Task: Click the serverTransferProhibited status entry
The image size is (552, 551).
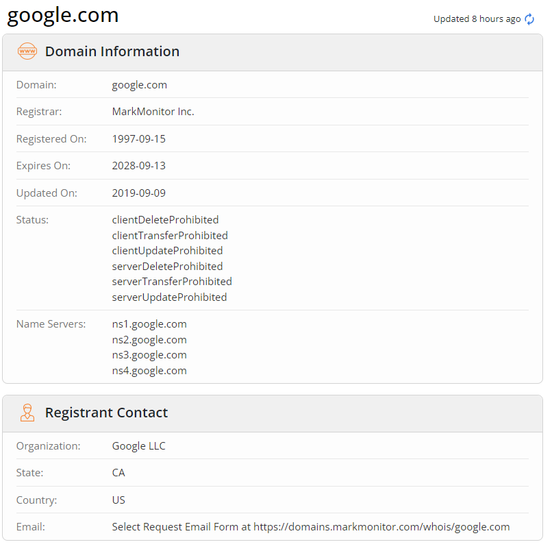Action: tap(172, 282)
